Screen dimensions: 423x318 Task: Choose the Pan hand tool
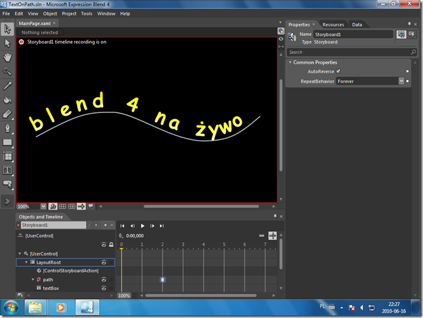[x=7, y=57]
